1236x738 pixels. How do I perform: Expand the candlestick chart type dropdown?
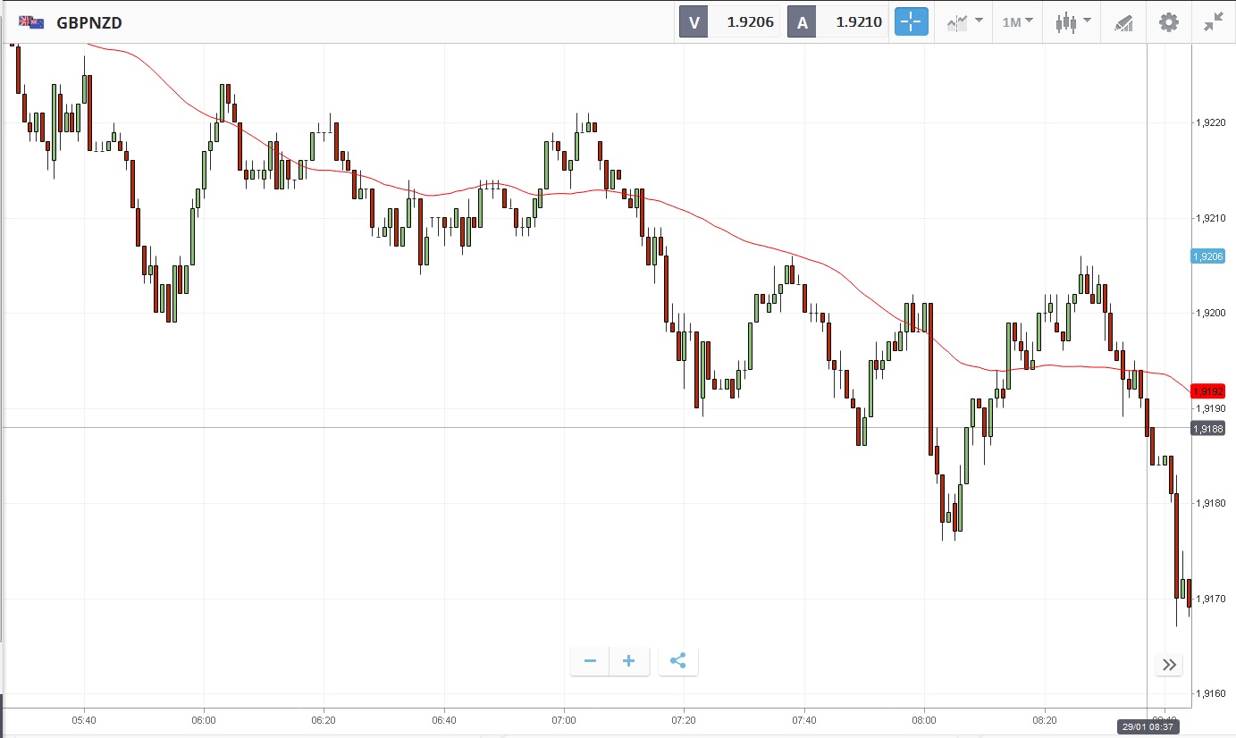(x=1072, y=22)
